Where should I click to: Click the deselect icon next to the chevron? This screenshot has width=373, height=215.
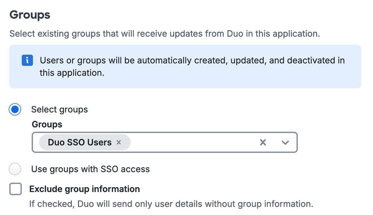[263, 142]
